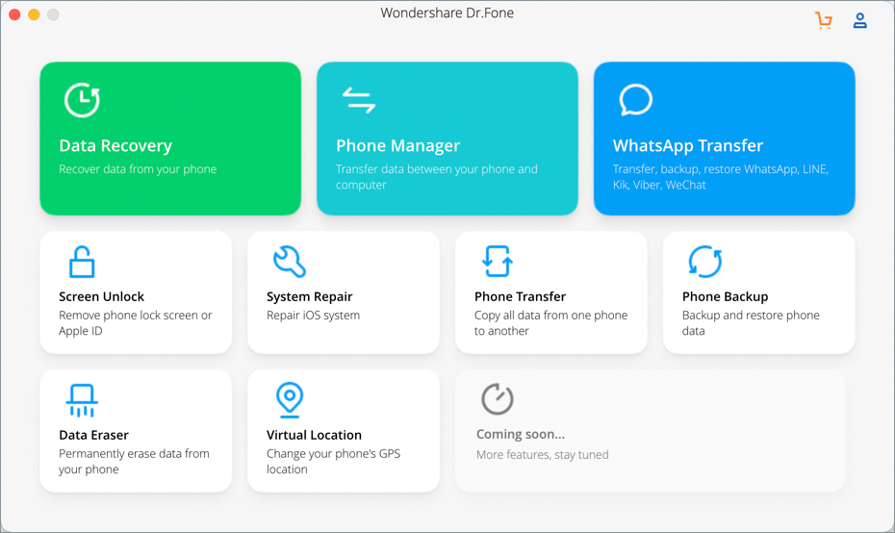
Task: Select the Phone Manager title
Action: [x=397, y=146]
